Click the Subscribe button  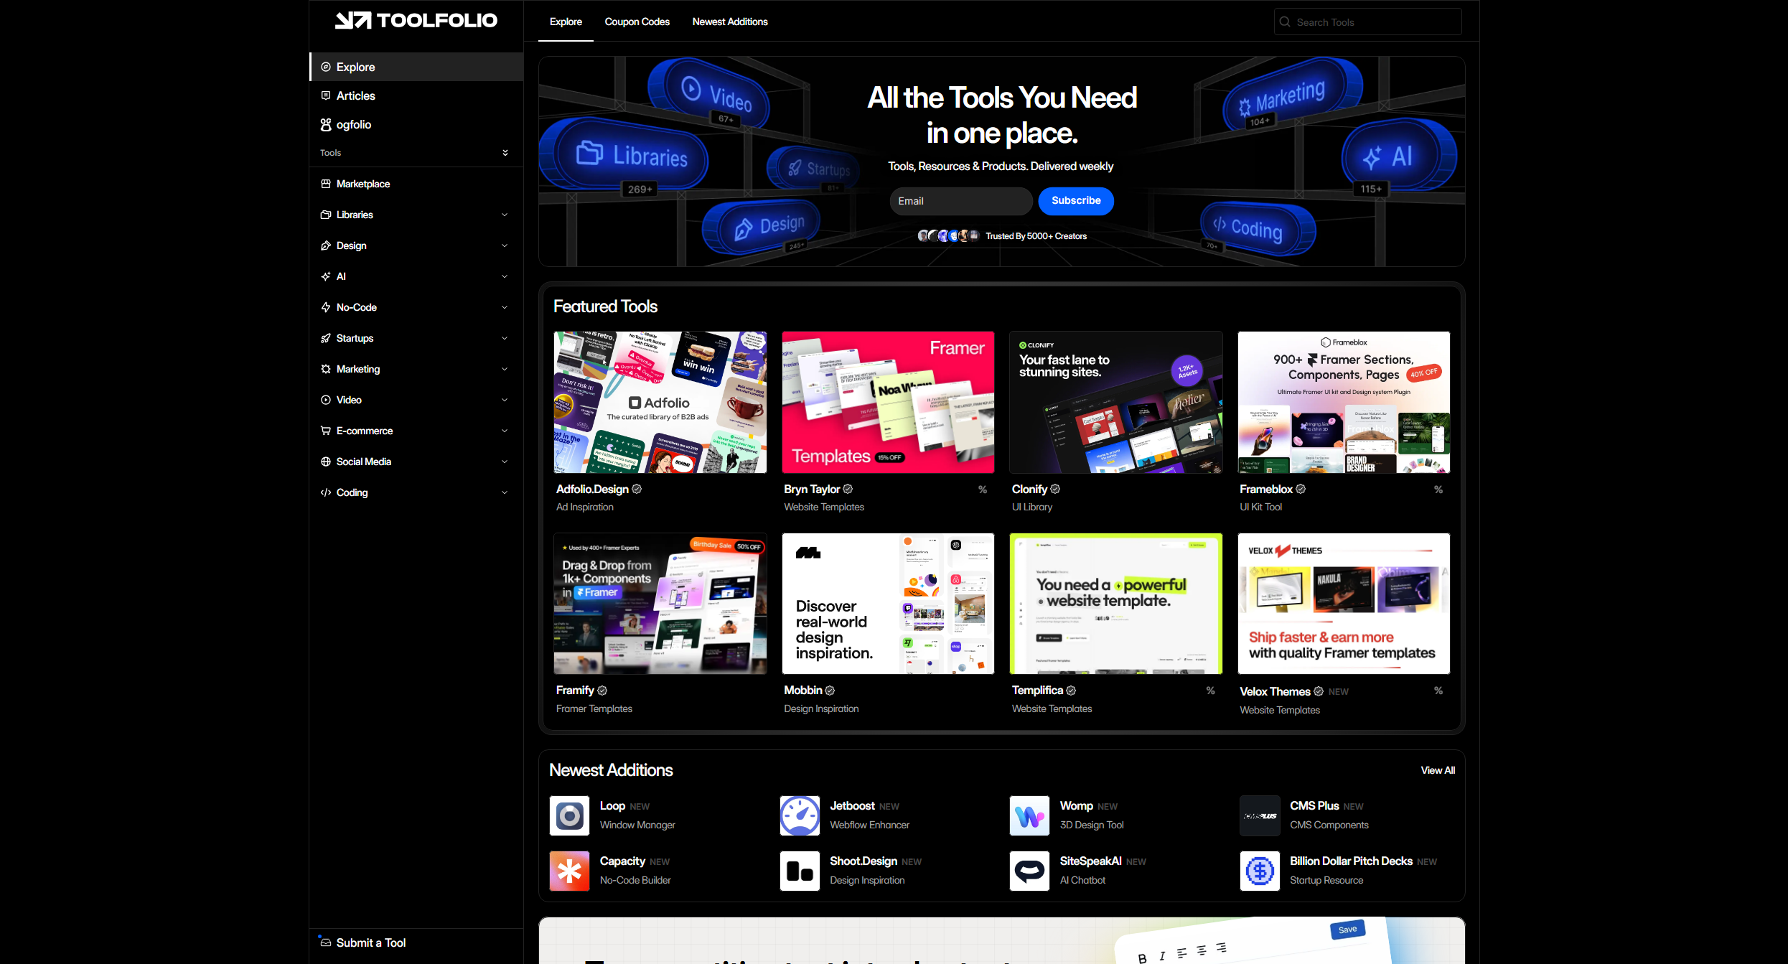click(x=1076, y=201)
